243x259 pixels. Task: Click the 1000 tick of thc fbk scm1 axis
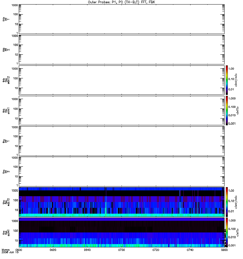pos(15,221)
